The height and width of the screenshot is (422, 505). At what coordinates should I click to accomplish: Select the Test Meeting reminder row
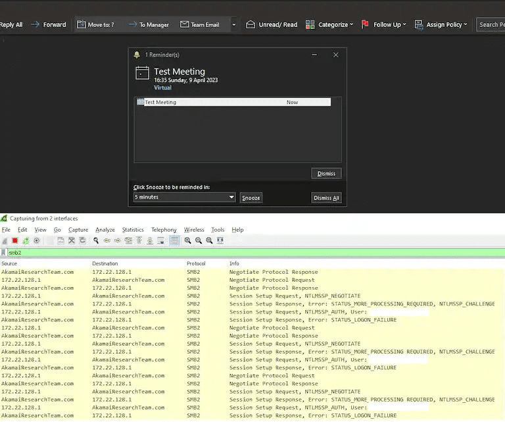(233, 102)
